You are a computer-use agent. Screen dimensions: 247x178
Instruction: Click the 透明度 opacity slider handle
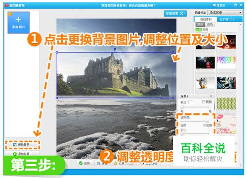(x=207, y=122)
